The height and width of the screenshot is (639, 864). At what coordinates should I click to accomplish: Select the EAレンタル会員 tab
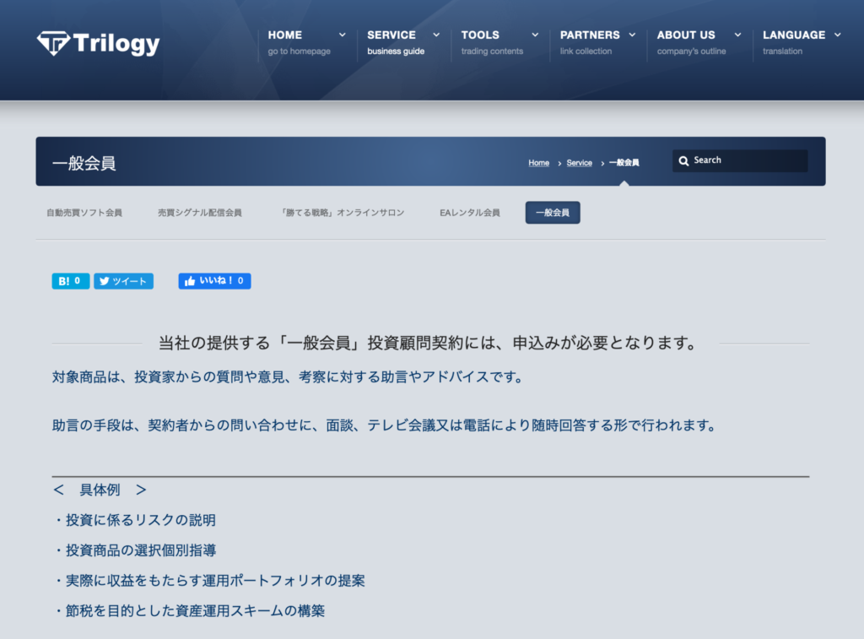click(469, 213)
